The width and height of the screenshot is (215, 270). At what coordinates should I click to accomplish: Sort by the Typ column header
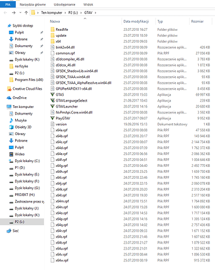(160, 22)
